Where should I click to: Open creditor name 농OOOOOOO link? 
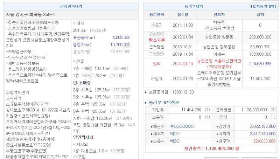point(182,126)
